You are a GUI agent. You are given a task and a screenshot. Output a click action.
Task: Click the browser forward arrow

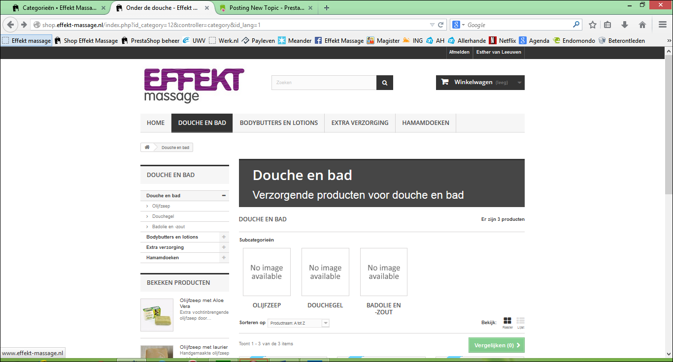coord(24,25)
